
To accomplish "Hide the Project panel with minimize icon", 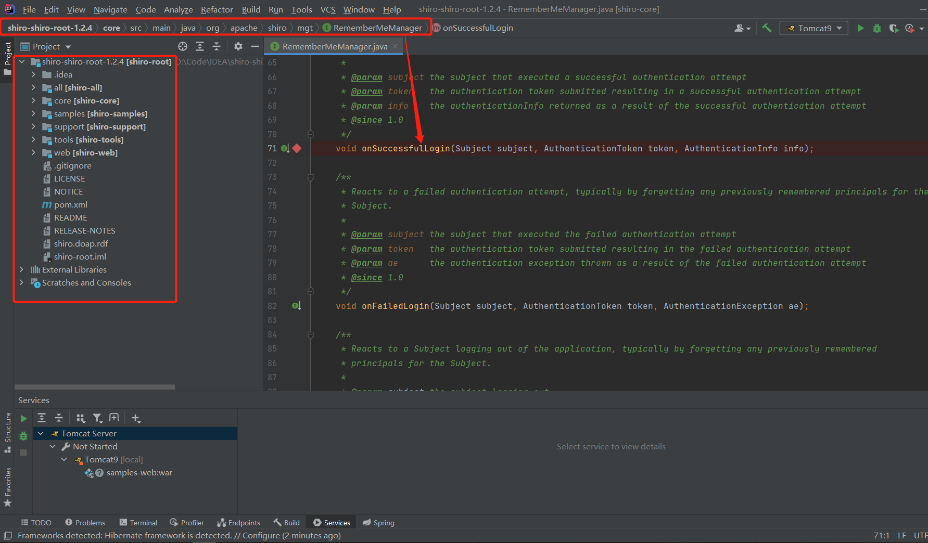I will pyautogui.click(x=255, y=46).
